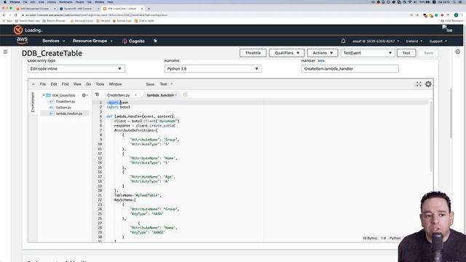
Task: Click the Apple menu icon
Action: tap(5, 2)
